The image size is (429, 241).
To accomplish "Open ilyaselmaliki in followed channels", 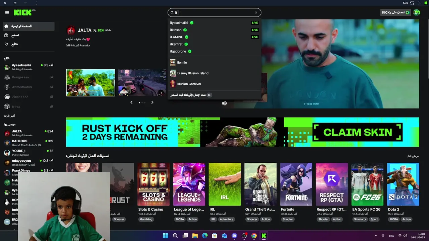I will pos(28,67).
